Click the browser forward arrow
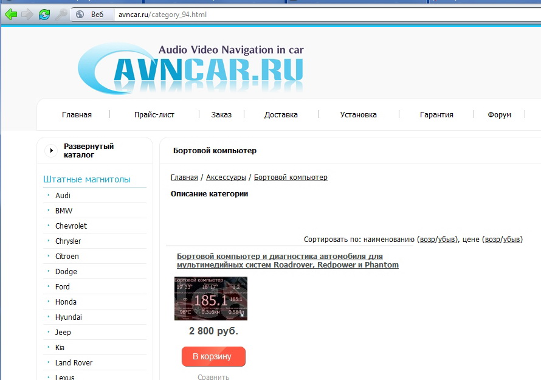Image resolution: width=541 pixels, height=380 pixels. [27, 14]
